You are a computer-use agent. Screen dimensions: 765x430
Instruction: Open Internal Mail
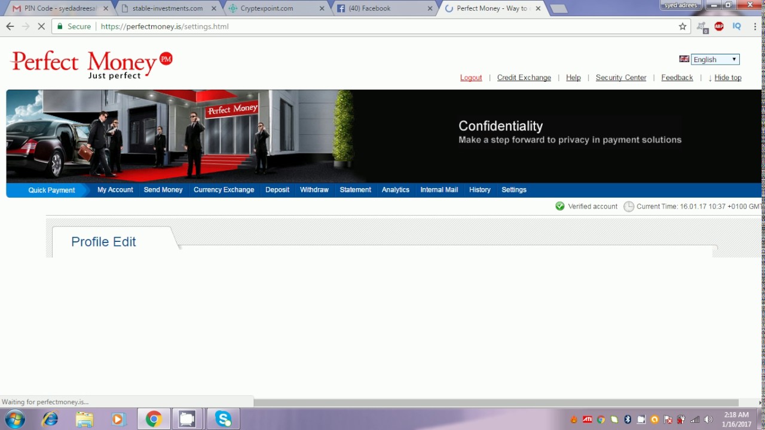click(439, 190)
